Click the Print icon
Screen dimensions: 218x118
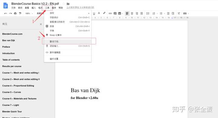tap(15, 14)
